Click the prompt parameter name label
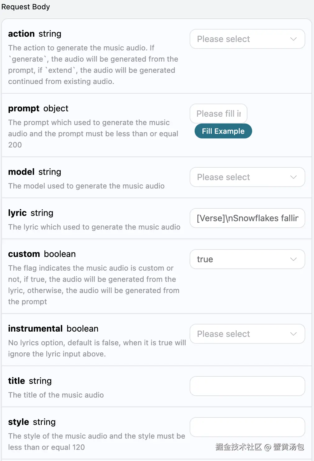The image size is (314, 461). click(x=24, y=108)
